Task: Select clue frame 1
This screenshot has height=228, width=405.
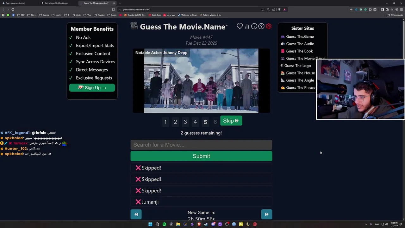Action: click(x=165, y=122)
